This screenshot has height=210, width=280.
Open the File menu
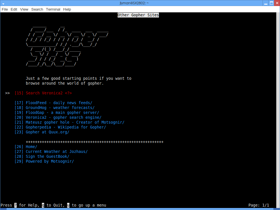click(x=5, y=9)
